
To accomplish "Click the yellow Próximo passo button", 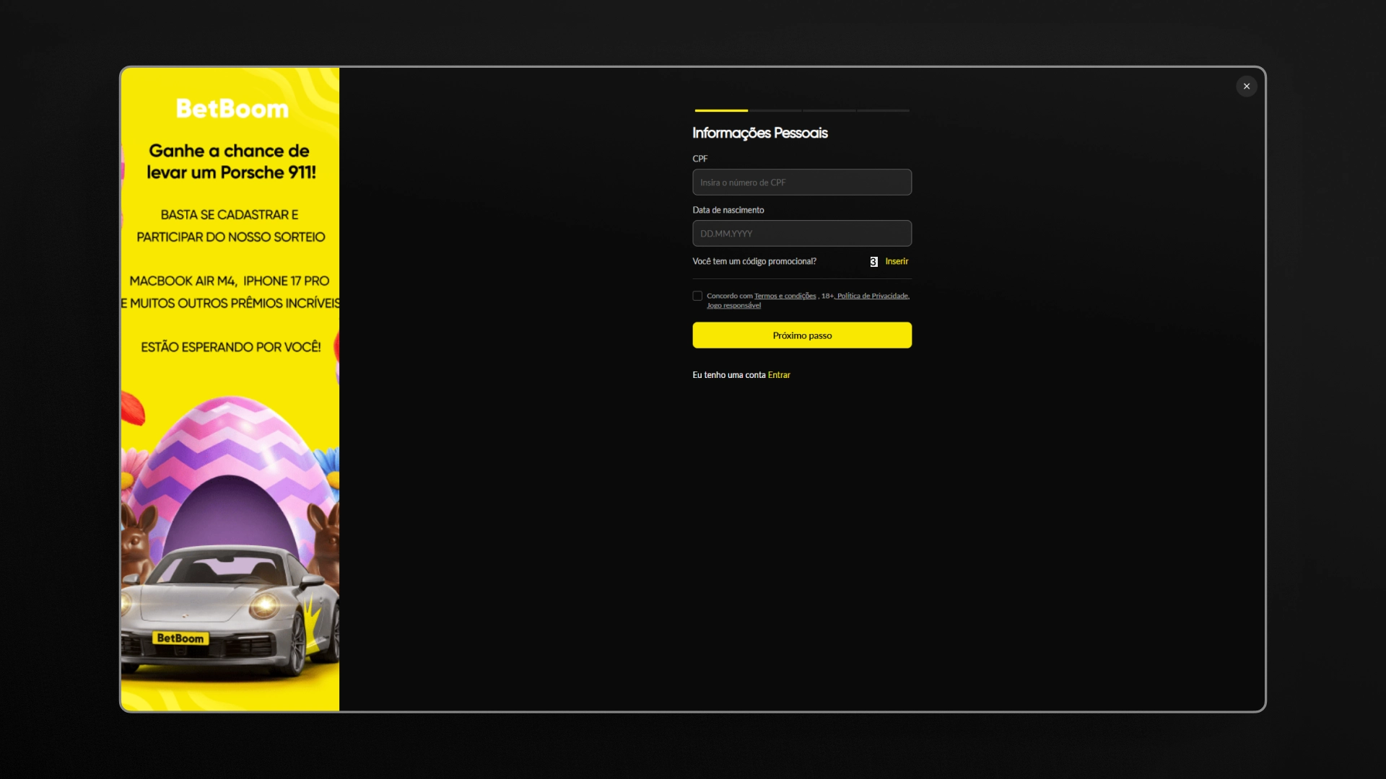I will pos(802,335).
